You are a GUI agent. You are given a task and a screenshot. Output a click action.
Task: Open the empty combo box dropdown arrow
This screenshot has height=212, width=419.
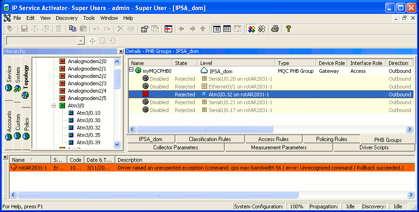[x=81, y=41]
